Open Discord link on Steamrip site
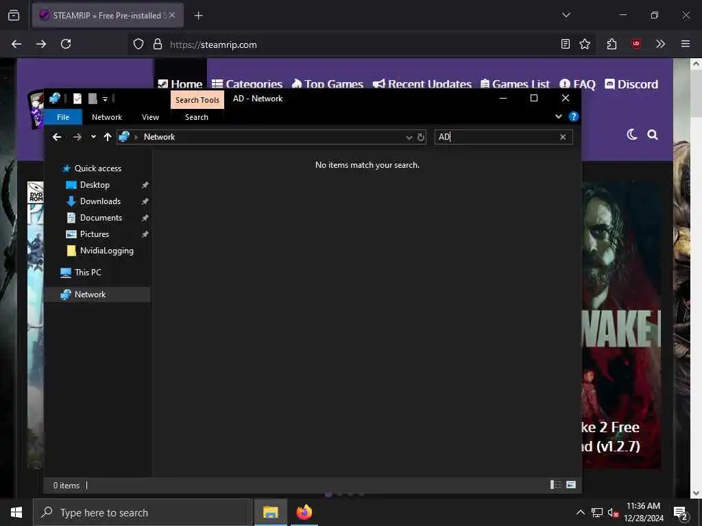 (x=631, y=84)
